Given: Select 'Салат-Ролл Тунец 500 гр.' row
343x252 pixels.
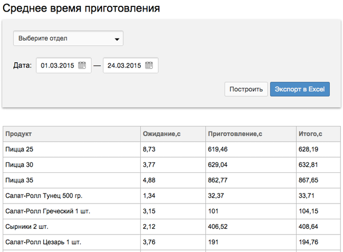Looking at the screenshot, I should click(171, 196).
